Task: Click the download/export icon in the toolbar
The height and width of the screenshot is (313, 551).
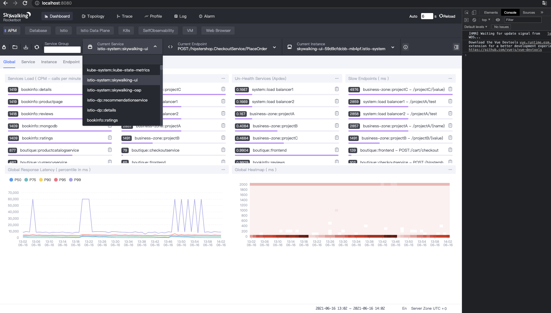Action: point(26,47)
